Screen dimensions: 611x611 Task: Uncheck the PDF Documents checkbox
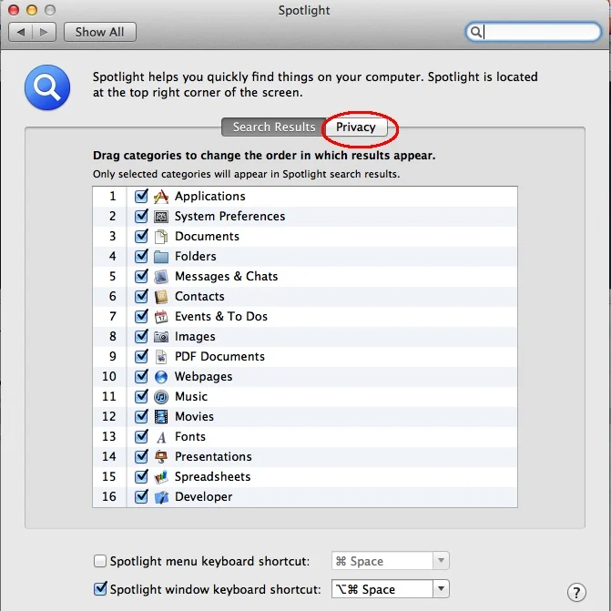[141, 356]
